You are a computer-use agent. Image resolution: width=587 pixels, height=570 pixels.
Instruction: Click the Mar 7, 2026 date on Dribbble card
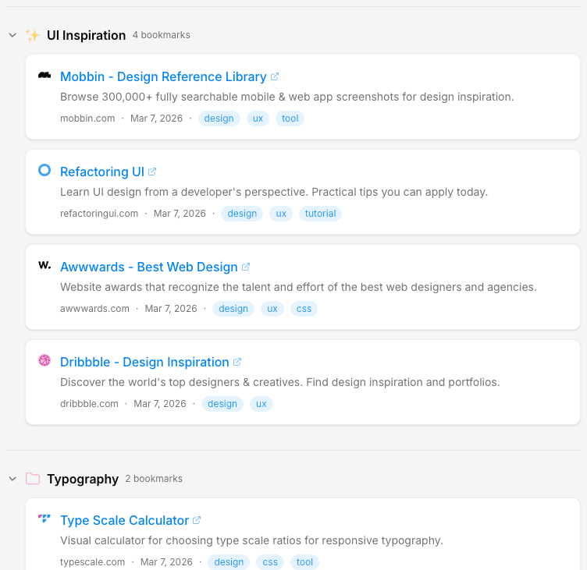click(160, 404)
